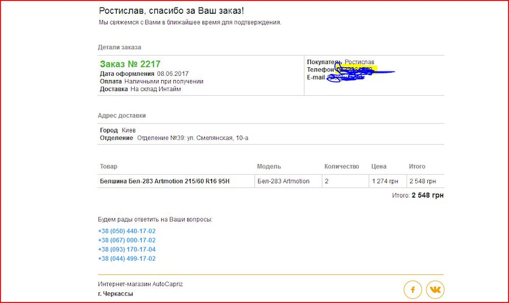Click price cell '1 274 грн'

click(385, 181)
